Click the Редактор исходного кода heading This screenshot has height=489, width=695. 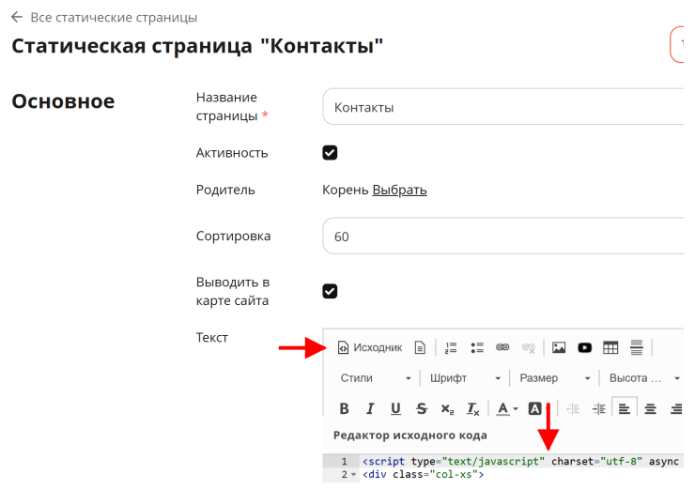[x=410, y=436]
